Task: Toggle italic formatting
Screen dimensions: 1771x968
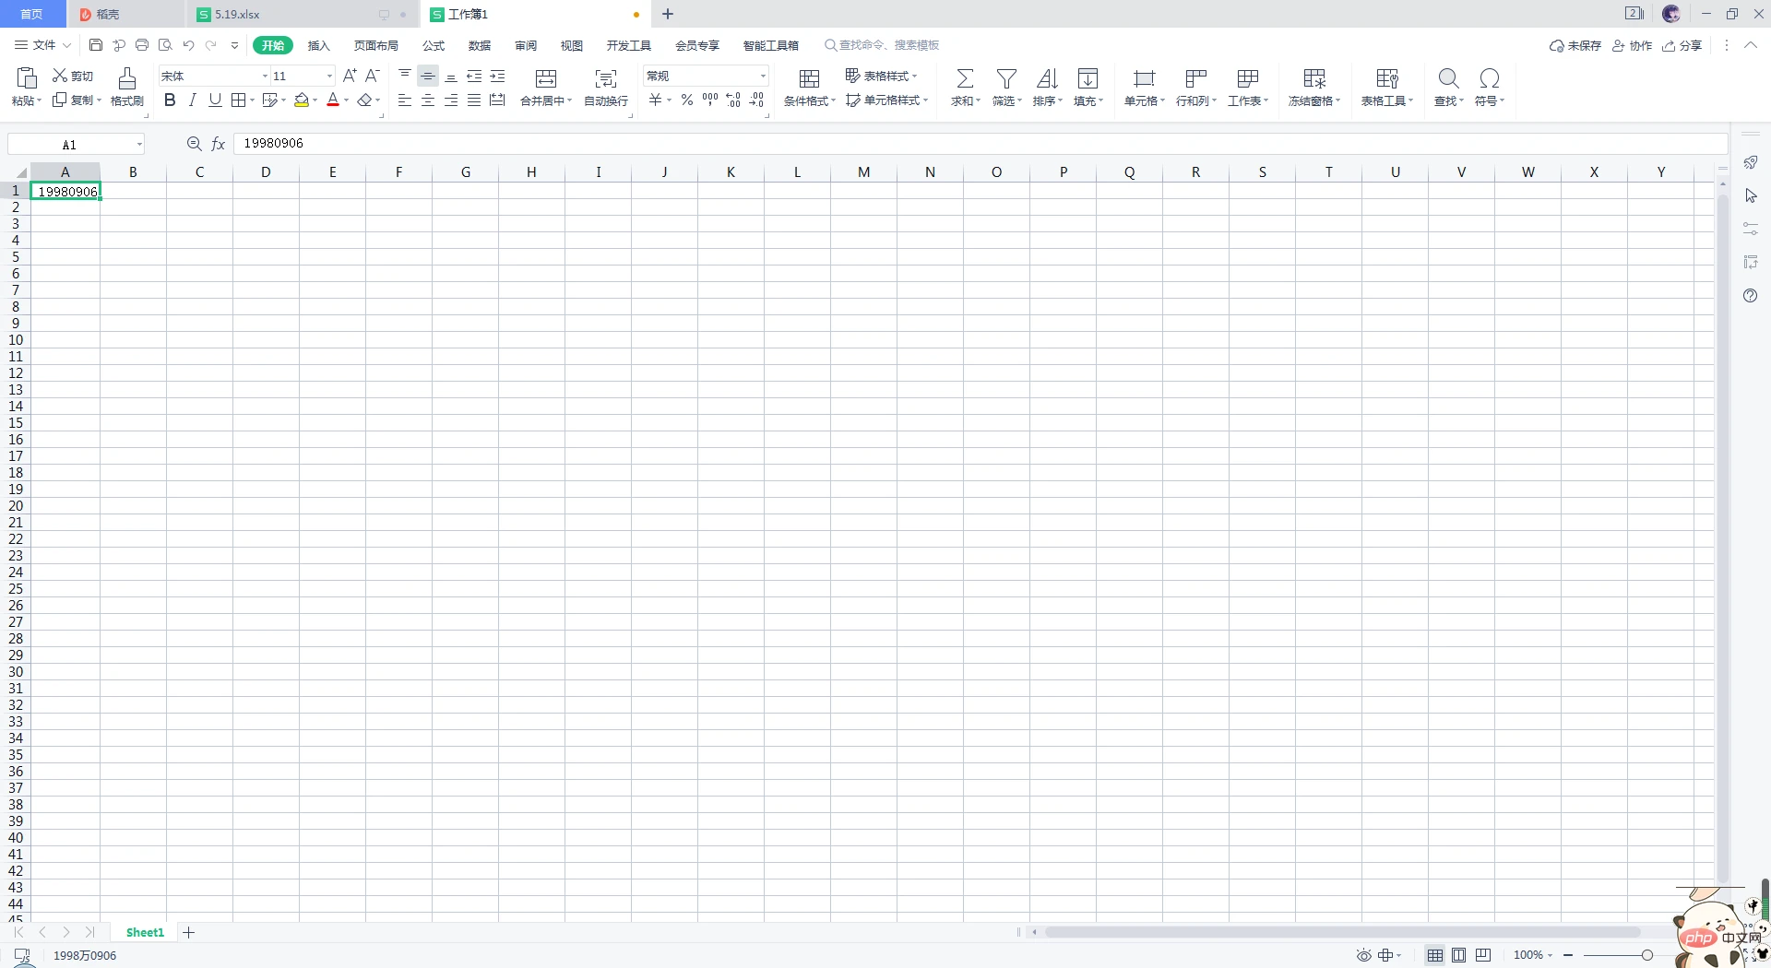Action: pos(192,100)
